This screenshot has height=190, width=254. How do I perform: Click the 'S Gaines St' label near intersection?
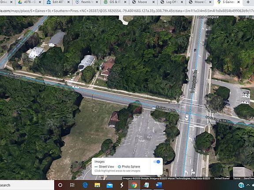click(165, 109)
